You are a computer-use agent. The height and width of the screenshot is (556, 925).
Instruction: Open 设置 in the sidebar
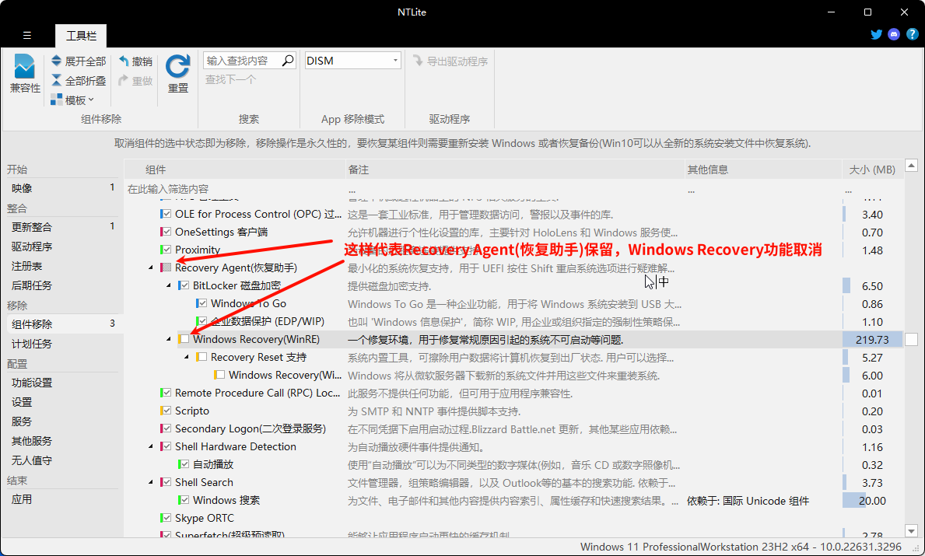(62, 401)
